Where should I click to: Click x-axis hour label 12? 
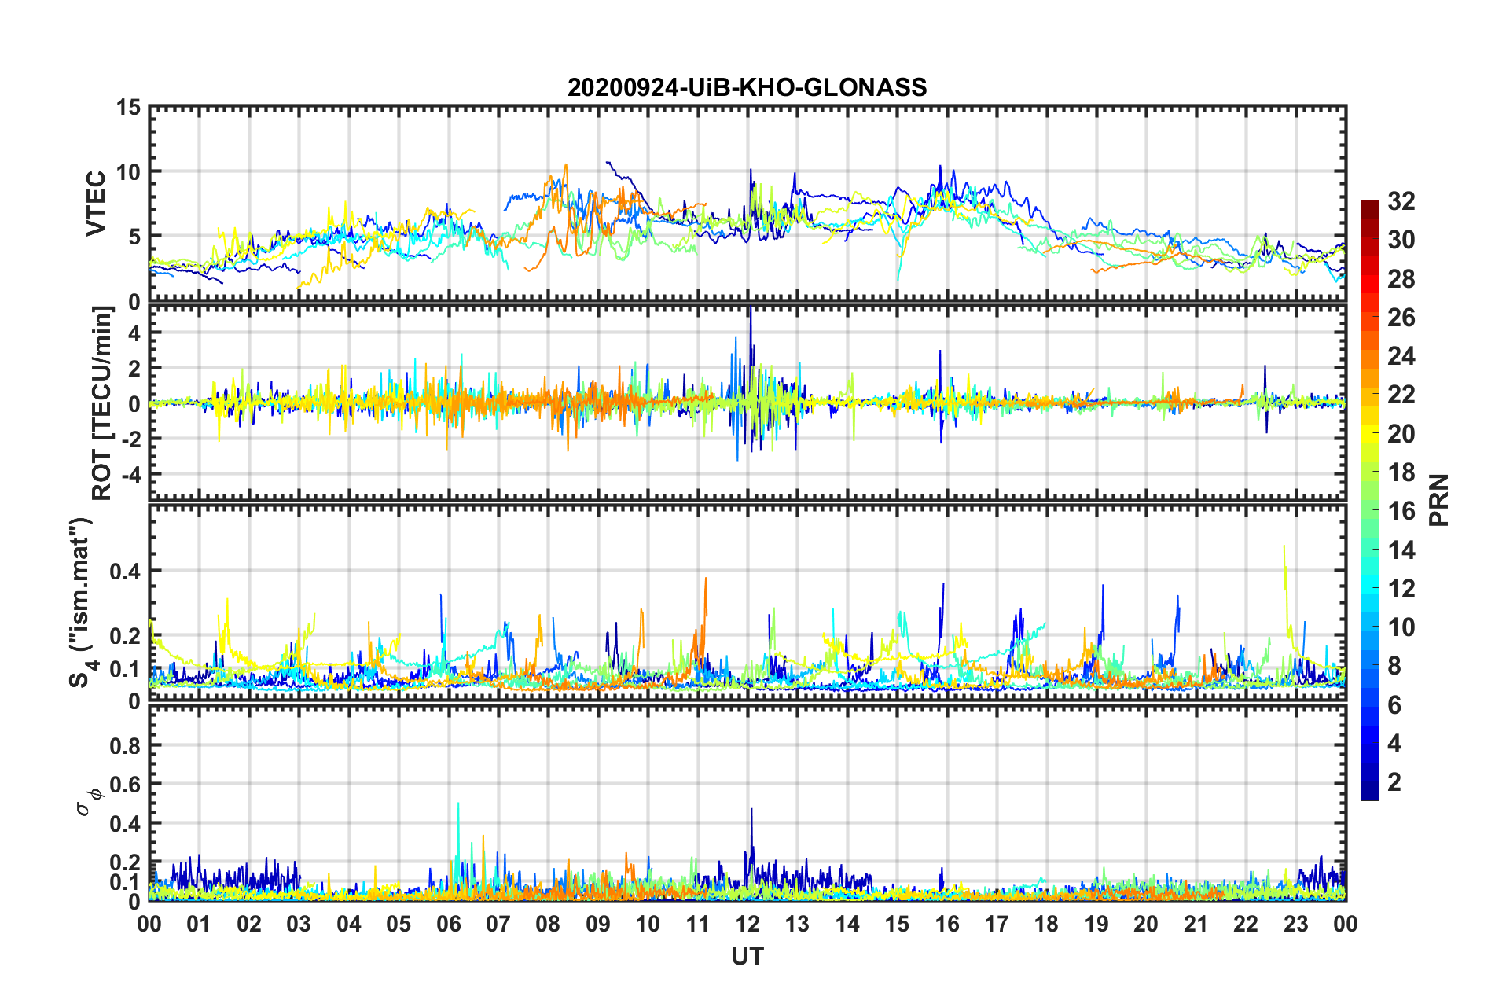[x=747, y=924]
